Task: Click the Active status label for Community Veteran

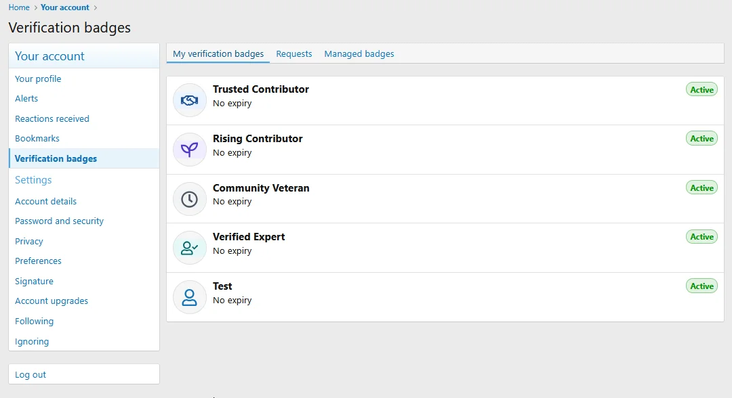Action: (x=701, y=187)
